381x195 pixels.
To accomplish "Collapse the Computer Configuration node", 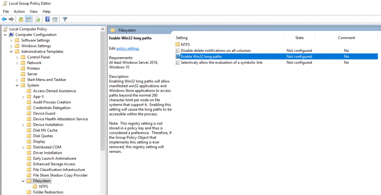I will 5,35.
